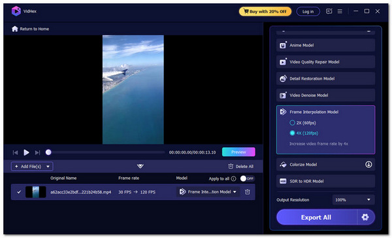
Task: Delete the file row with trash icon
Action: point(247,192)
